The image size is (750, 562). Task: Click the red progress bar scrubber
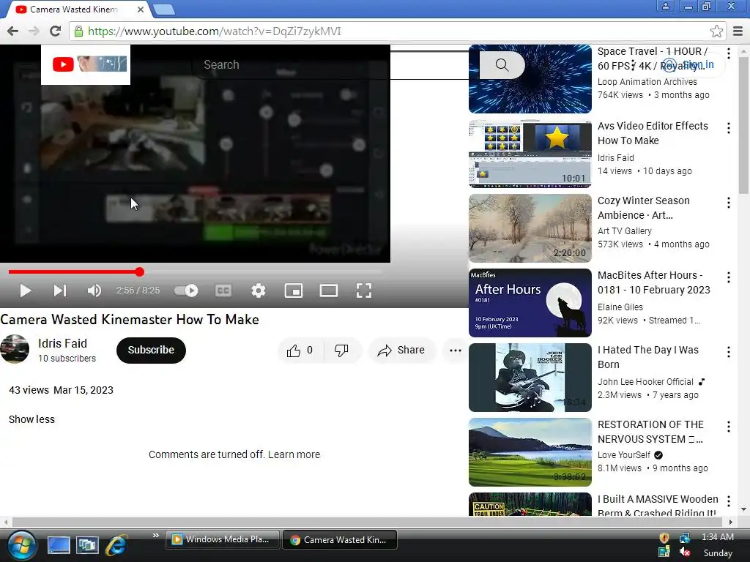coord(139,272)
